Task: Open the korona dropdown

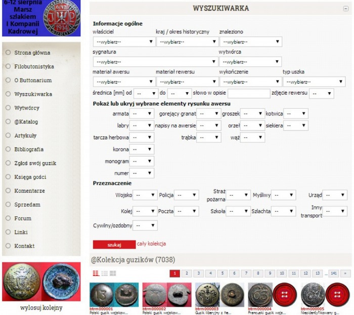Action: pos(142,149)
